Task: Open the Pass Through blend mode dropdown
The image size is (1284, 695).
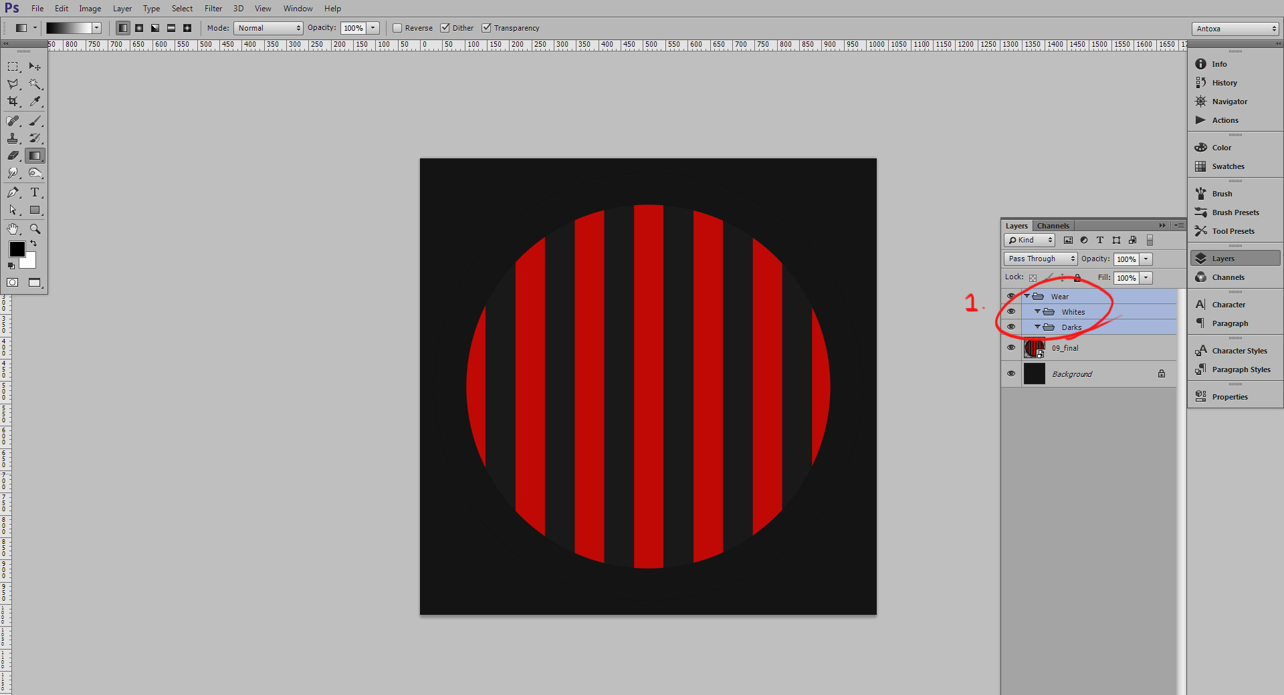Action: pos(1041,259)
